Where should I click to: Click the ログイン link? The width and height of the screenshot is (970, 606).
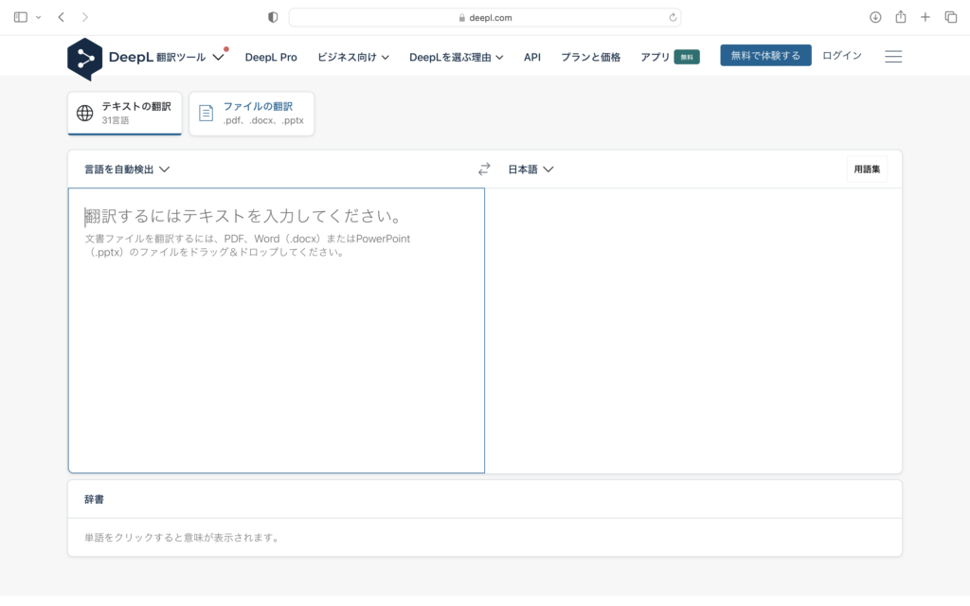840,55
